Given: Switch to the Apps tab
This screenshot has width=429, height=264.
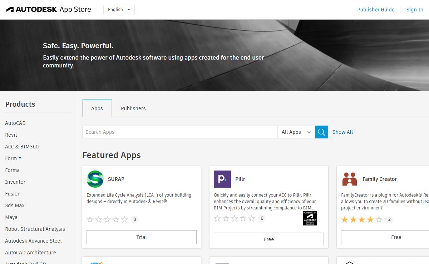Looking at the screenshot, I should point(97,108).
